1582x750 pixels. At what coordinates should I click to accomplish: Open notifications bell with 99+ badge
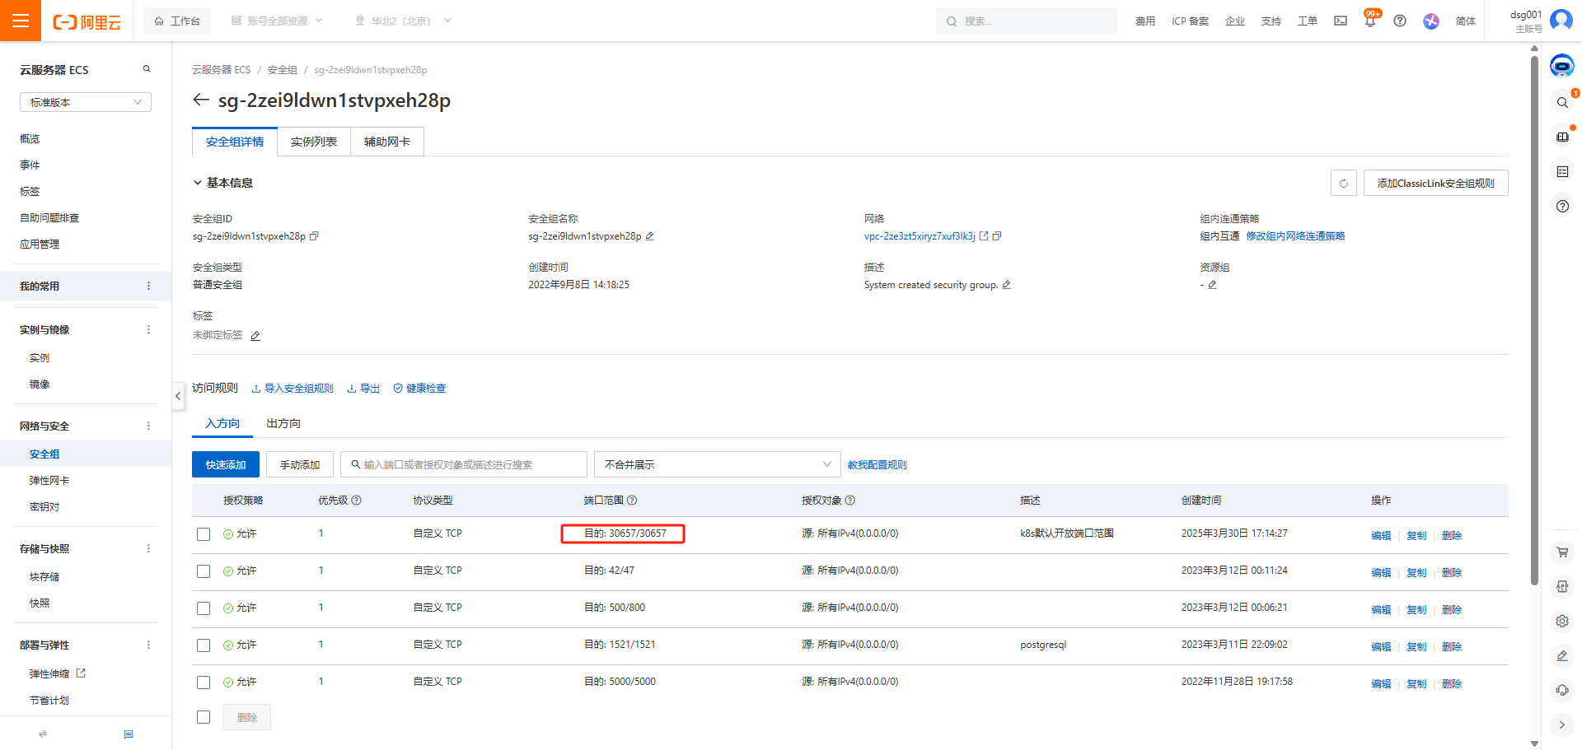tap(1370, 21)
